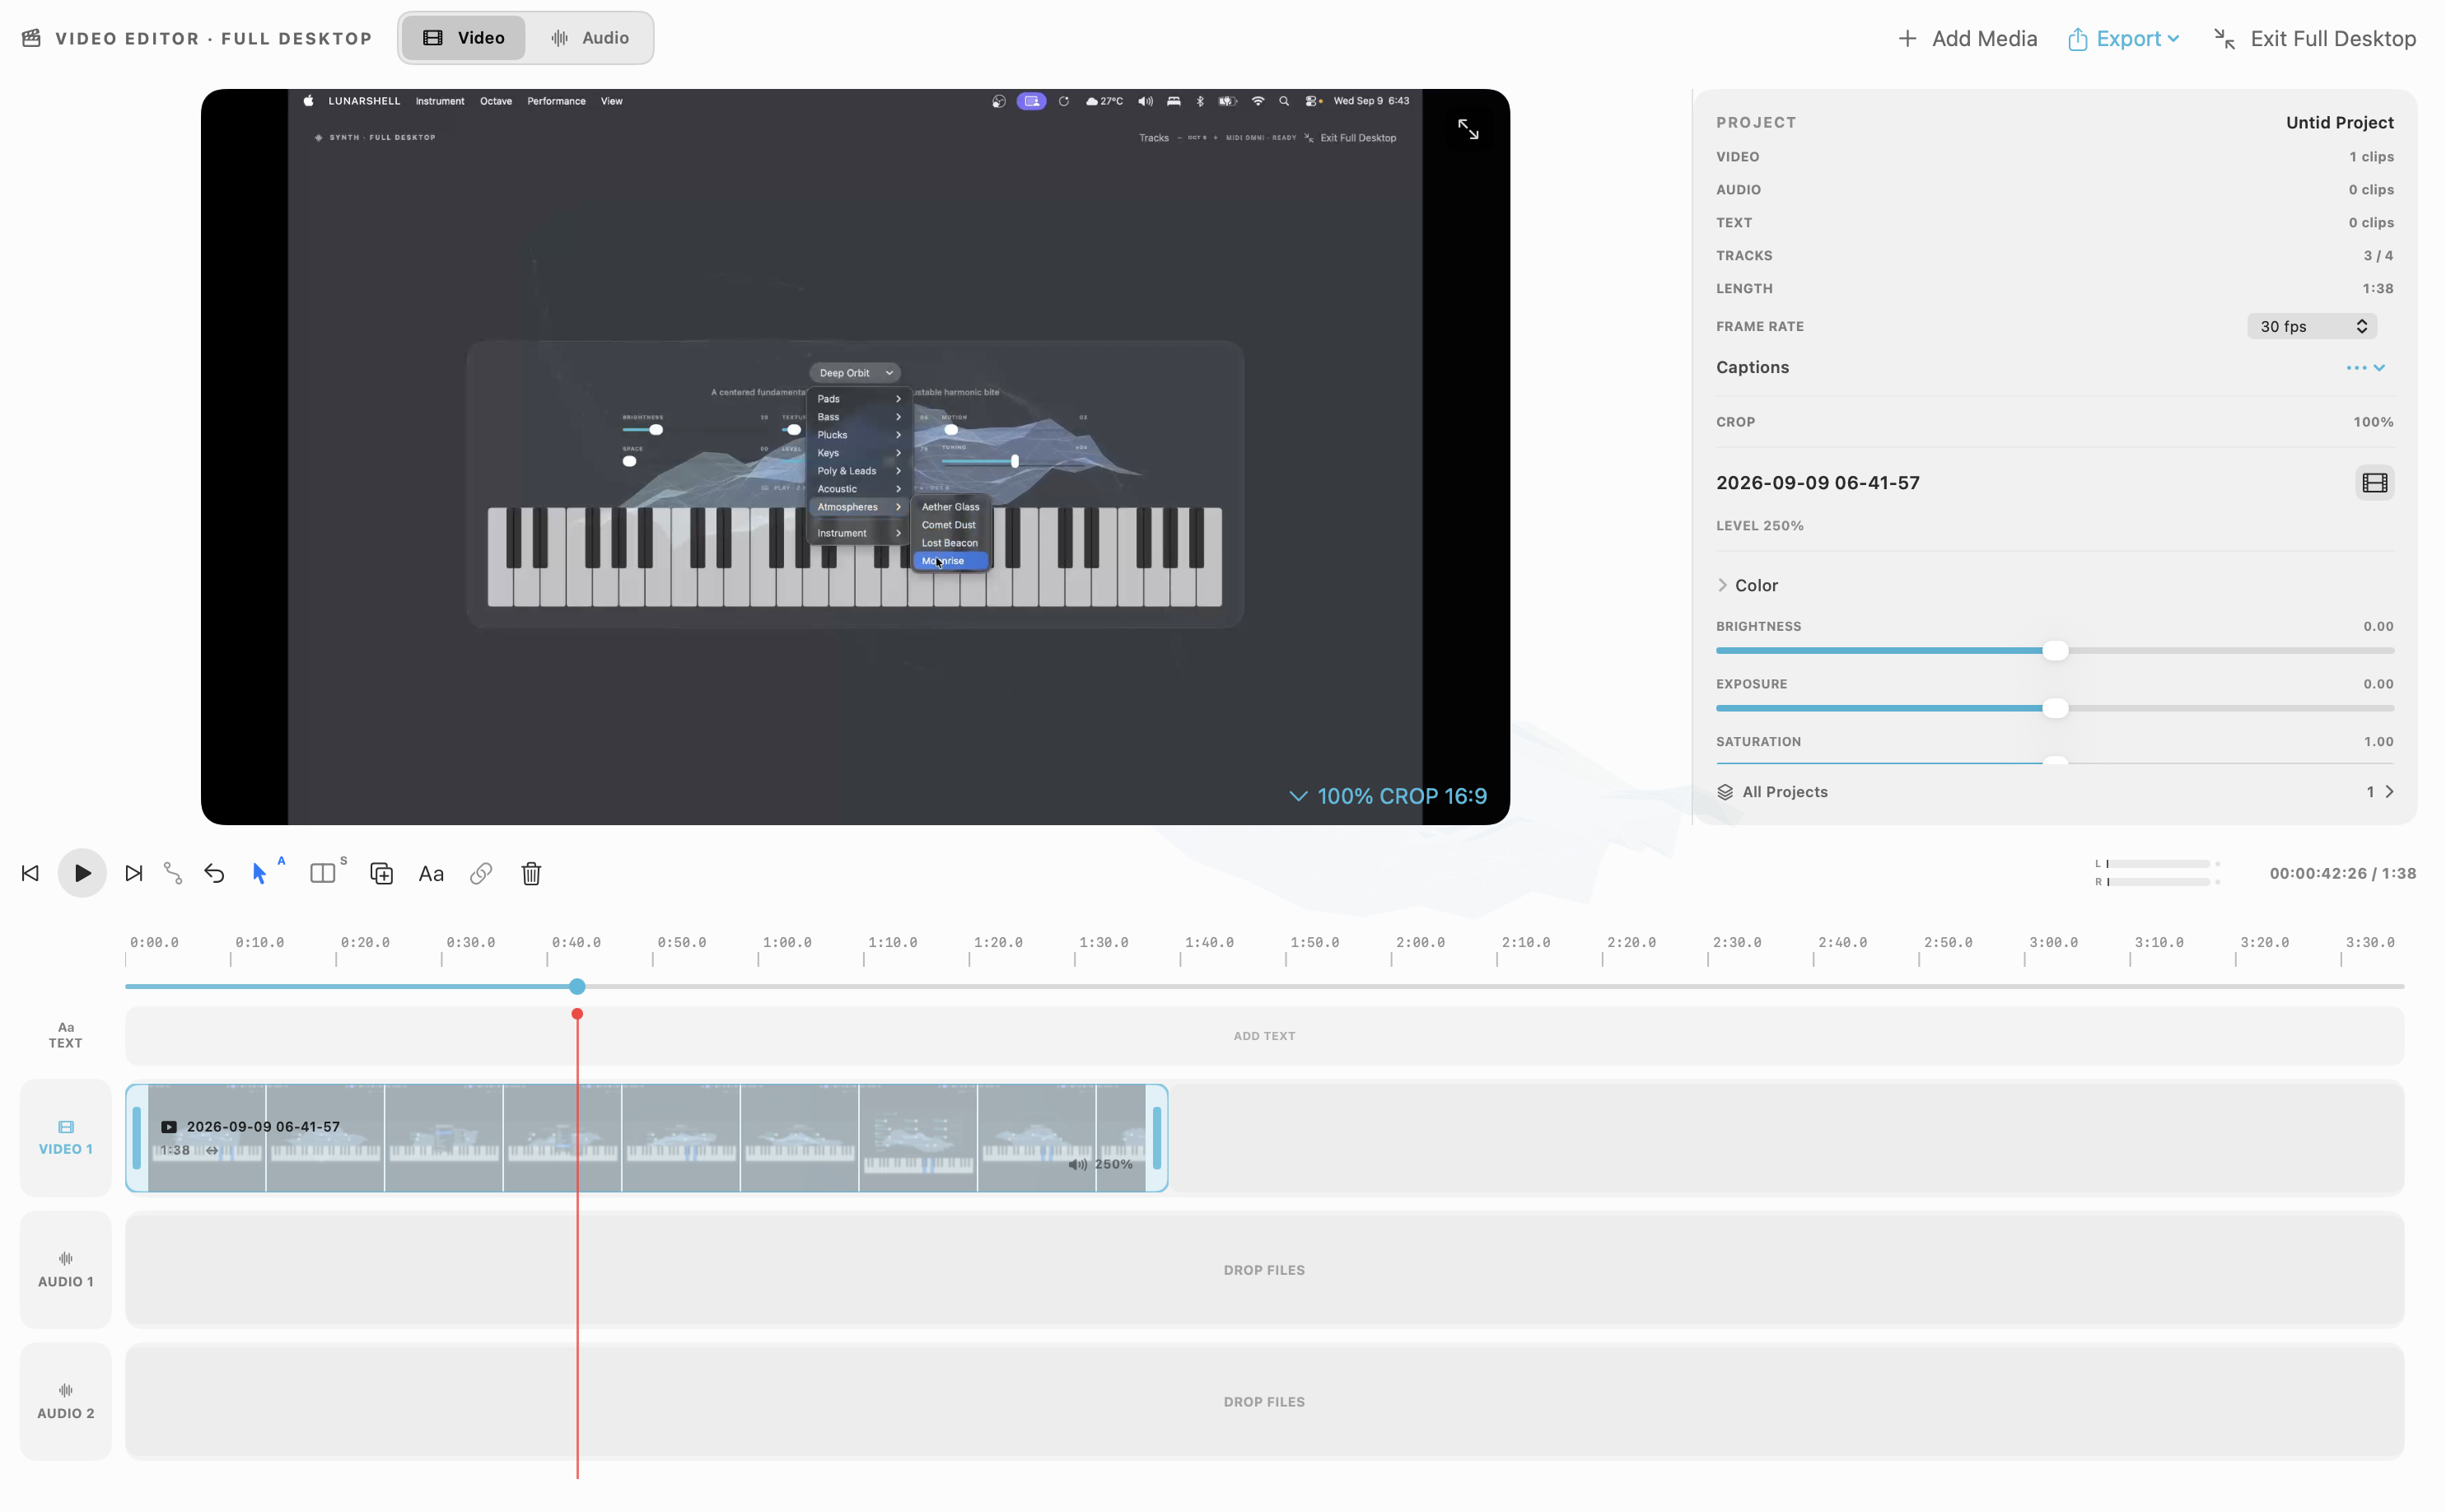Click the link clips icon
Screen dimensions: 2446x1512
coord(481,873)
